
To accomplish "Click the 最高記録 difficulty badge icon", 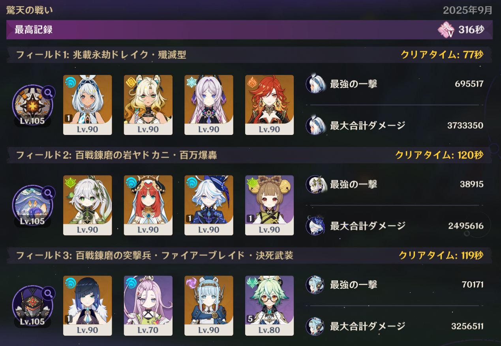I will coord(446,30).
